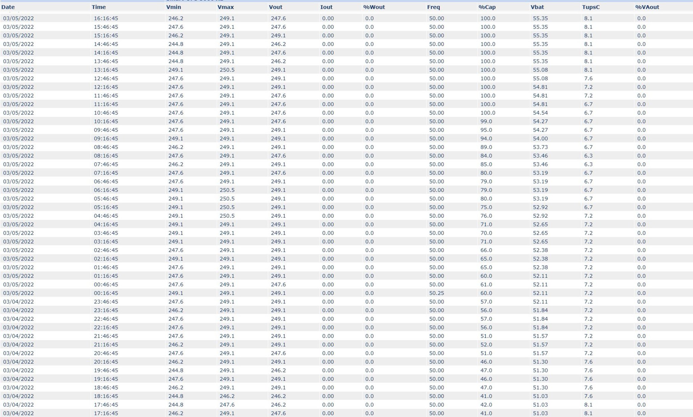Click the Vbat column header
Screen dimensions: 693x417
pyautogui.click(x=537, y=7)
